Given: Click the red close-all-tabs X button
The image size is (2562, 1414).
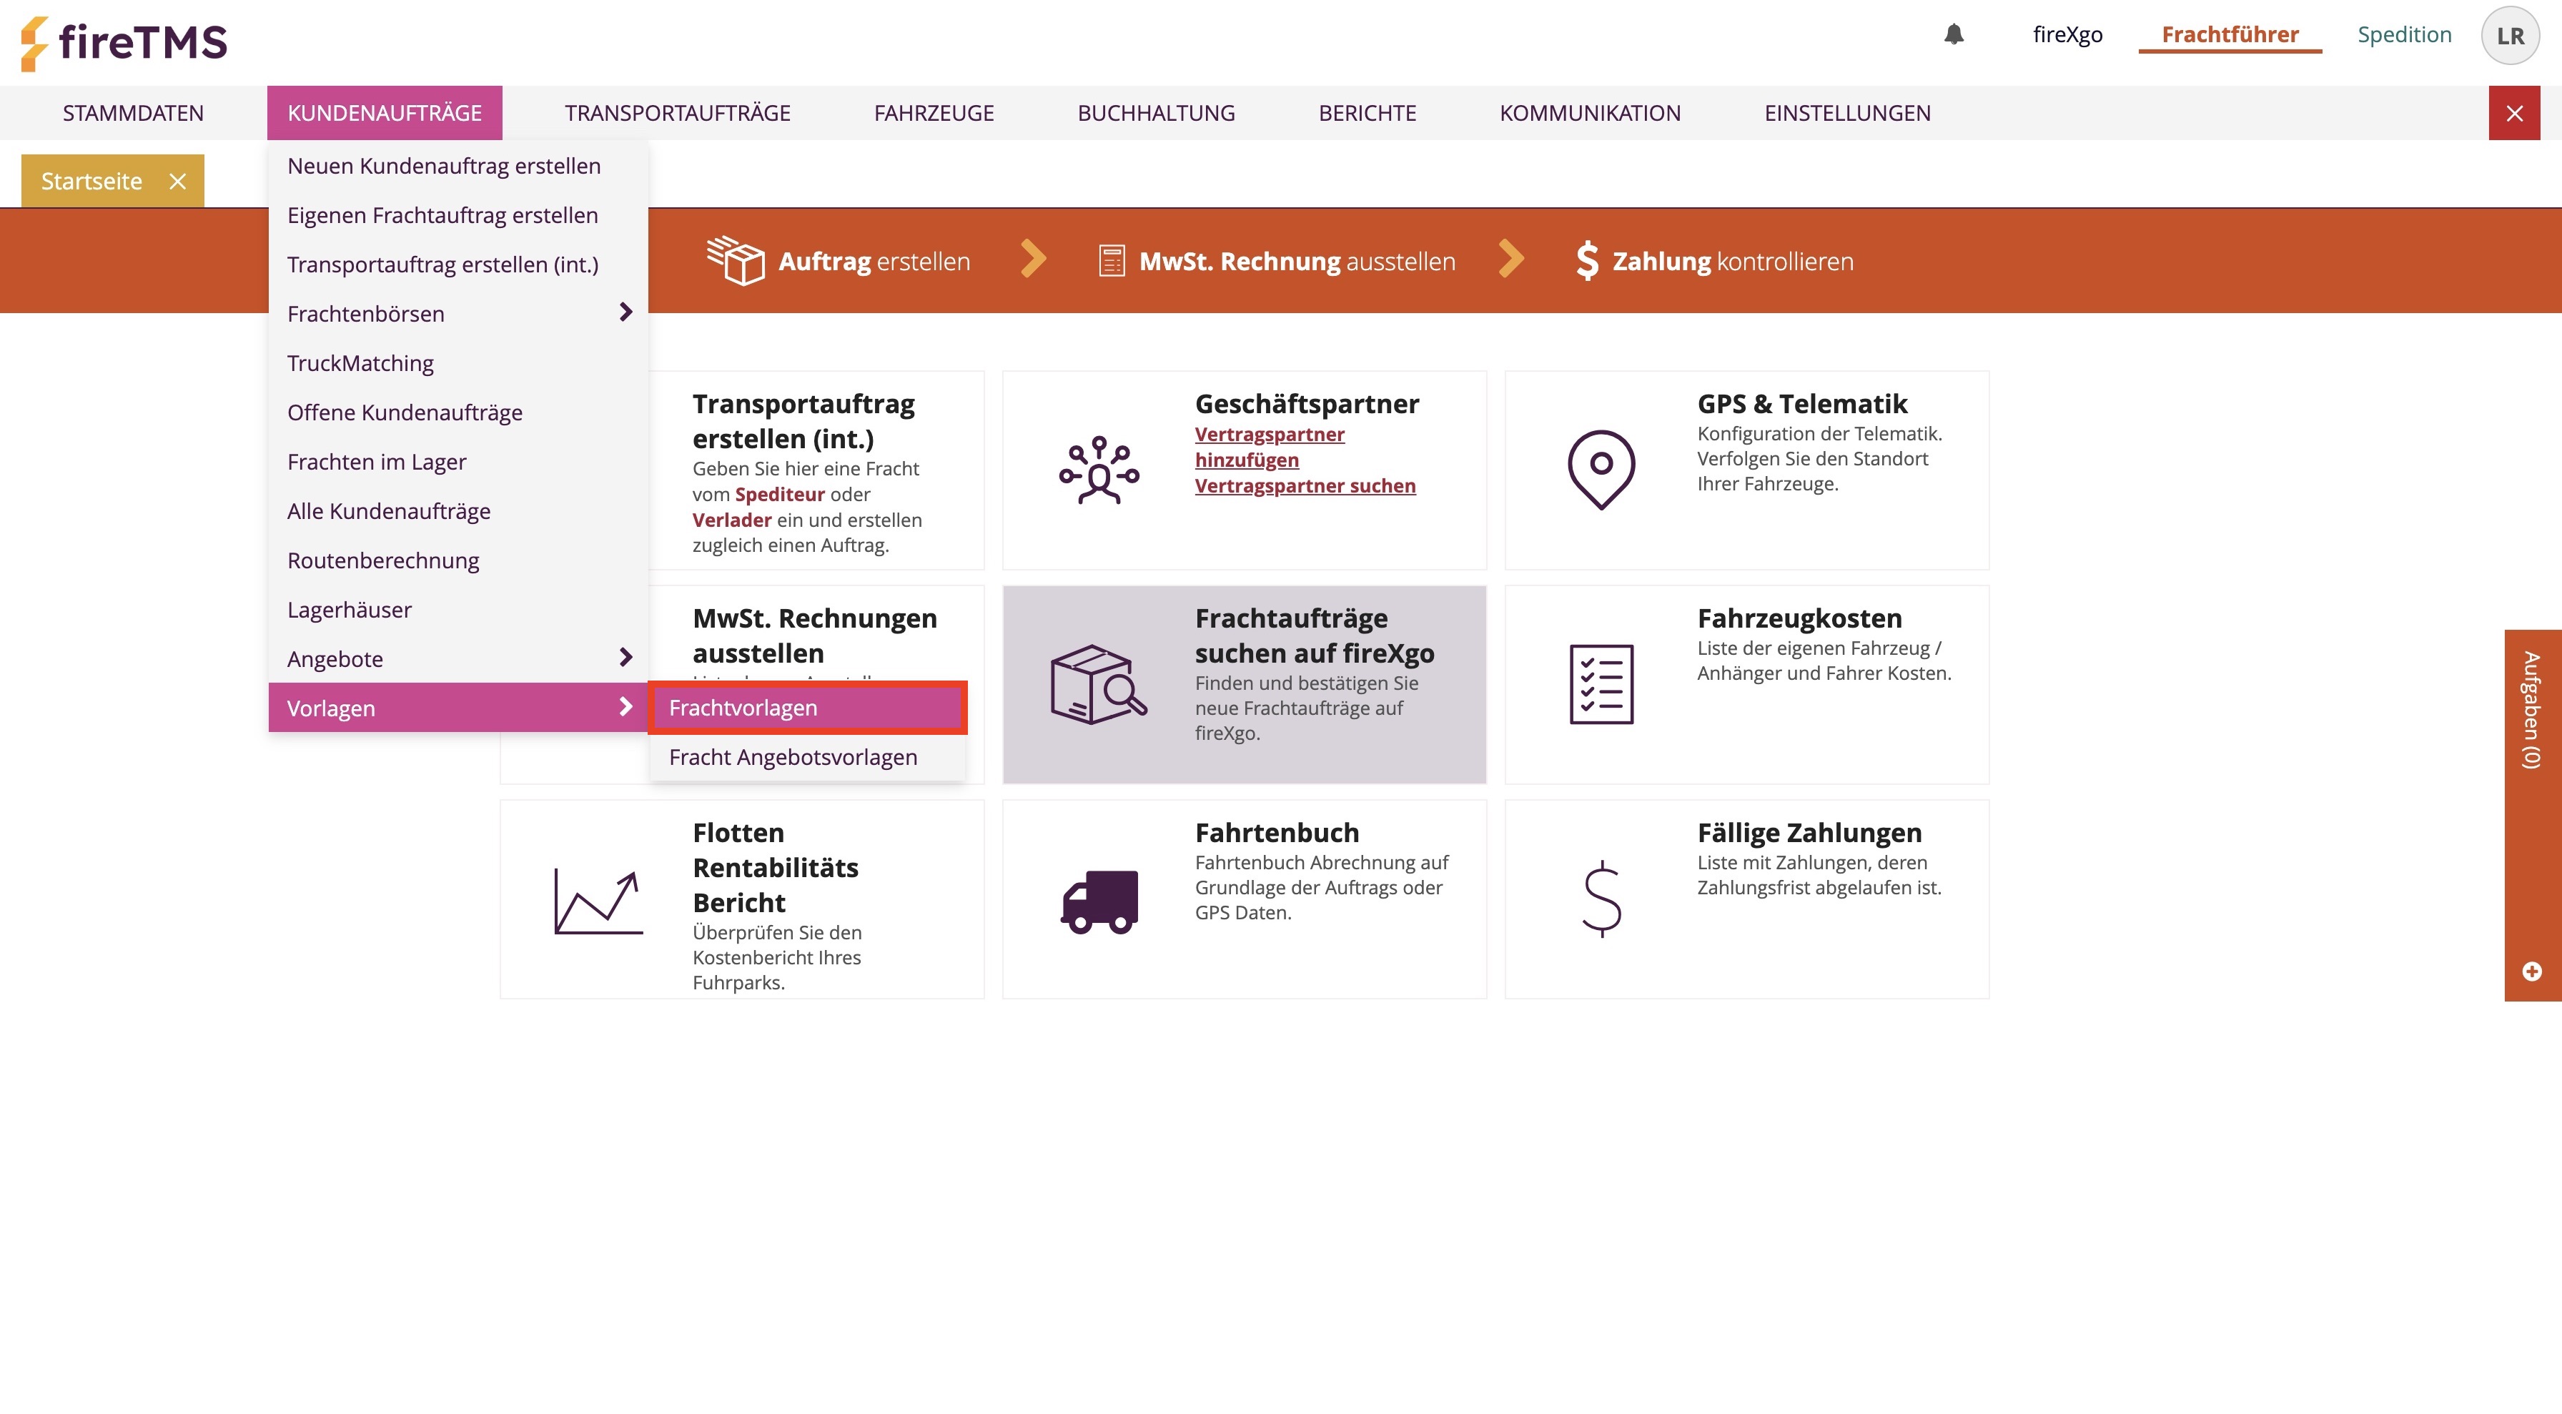Looking at the screenshot, I should [2514, 114].
